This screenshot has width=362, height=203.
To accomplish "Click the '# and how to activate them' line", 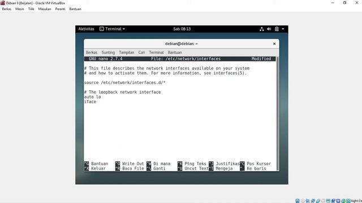I will (165, 73).
